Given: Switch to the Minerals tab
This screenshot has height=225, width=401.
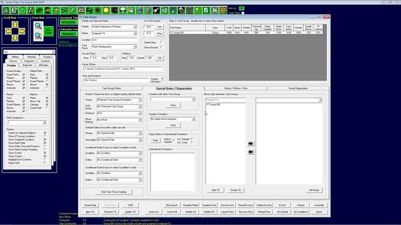Looking at the screenshot, I should [32, 57].
